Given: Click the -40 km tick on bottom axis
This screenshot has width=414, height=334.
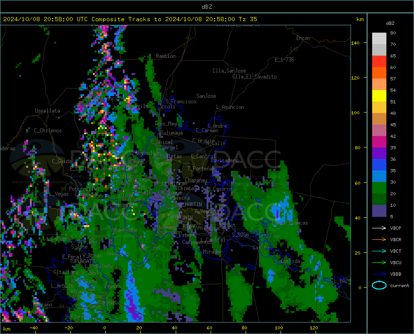Looking at the screenshot, I should coord(34,328).
